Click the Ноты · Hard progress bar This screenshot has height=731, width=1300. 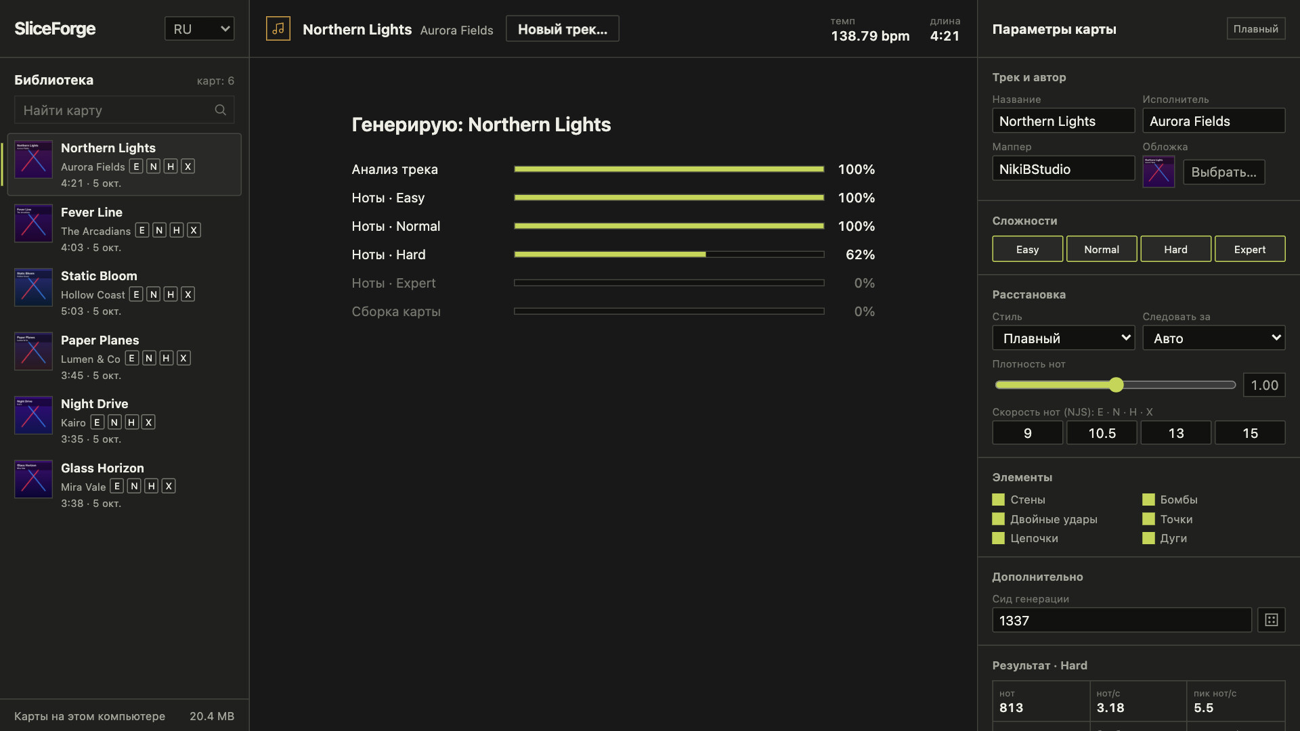point(669,254)
